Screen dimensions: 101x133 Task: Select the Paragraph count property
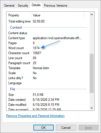click(x=19, y=63)
